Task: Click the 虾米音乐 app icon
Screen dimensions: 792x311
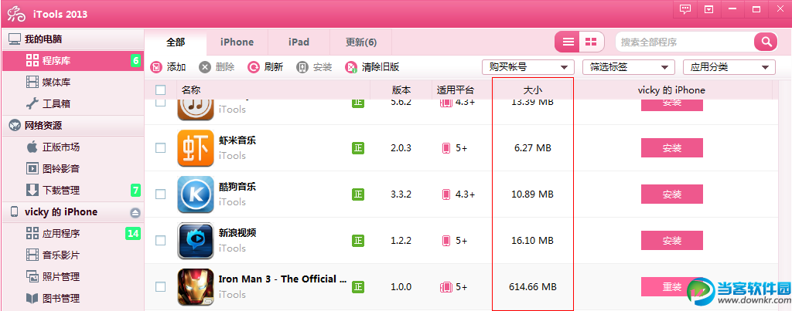Action: 196,148
